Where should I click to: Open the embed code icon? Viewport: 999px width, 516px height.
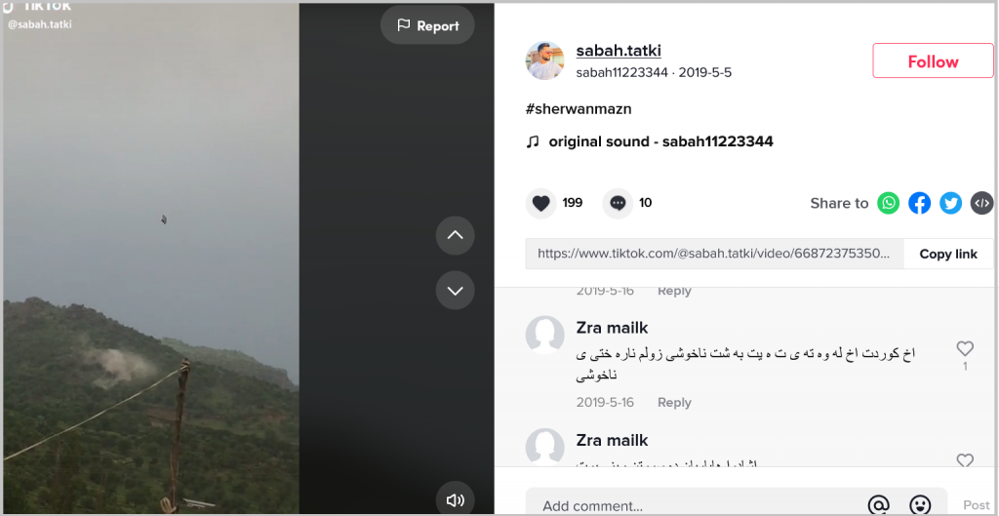pos(981,203)
